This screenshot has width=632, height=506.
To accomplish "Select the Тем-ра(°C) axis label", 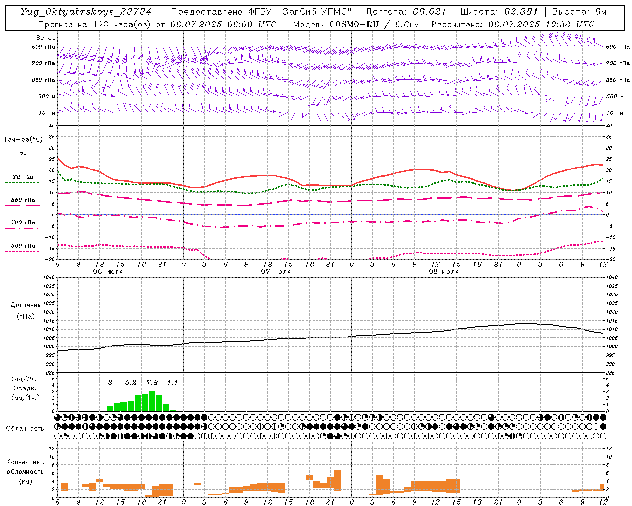I will [24, 140].
